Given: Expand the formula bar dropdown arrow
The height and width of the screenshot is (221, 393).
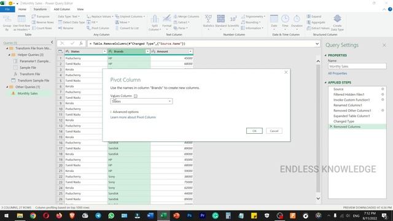Looking at the screenshot, I should coord(317,44).
